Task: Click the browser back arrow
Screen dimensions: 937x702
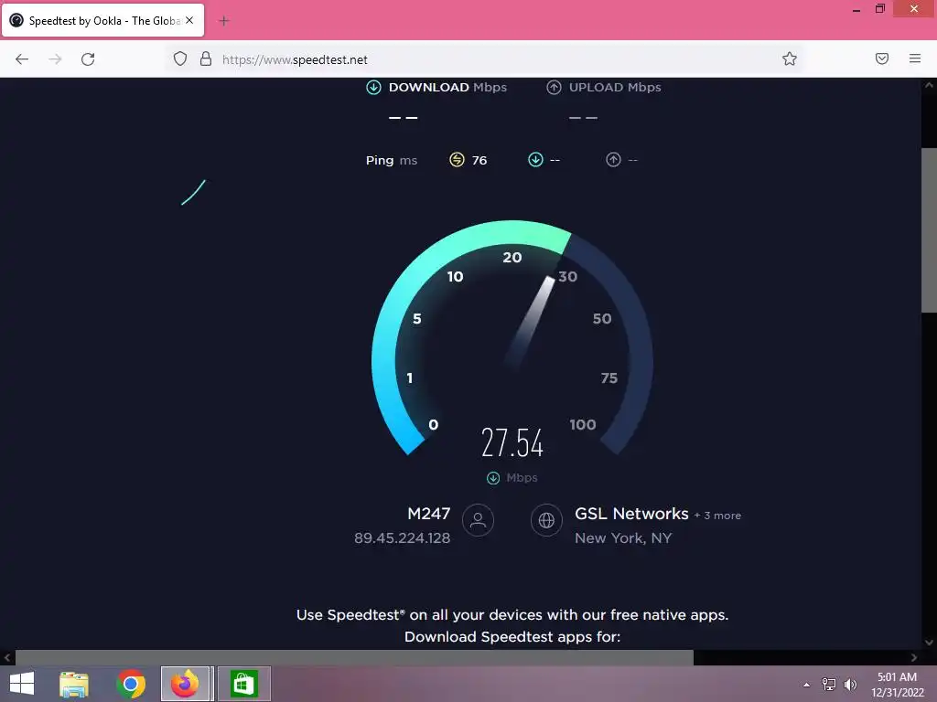Action: click(22, 59)
